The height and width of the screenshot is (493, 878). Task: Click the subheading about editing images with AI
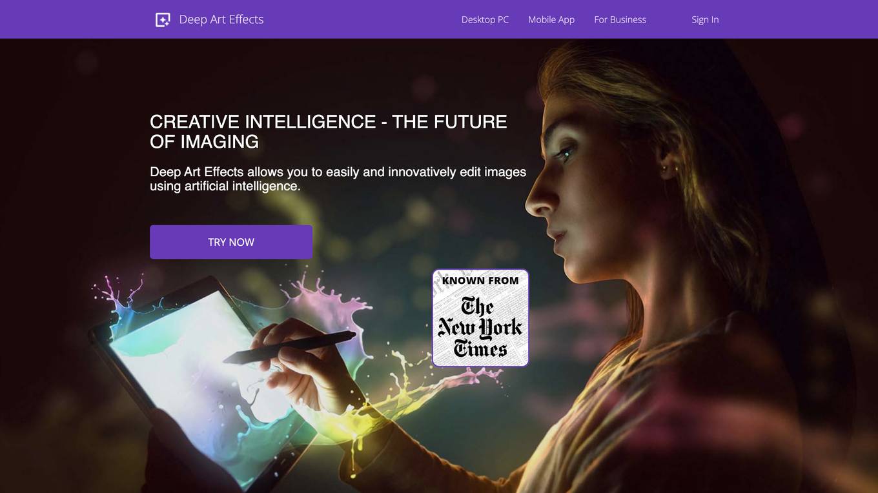point(338,179)
